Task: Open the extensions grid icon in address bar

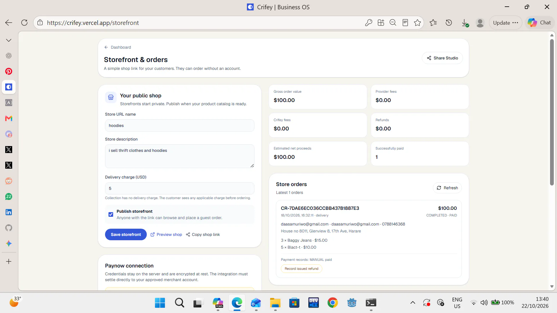Action: tap(381, 23)
